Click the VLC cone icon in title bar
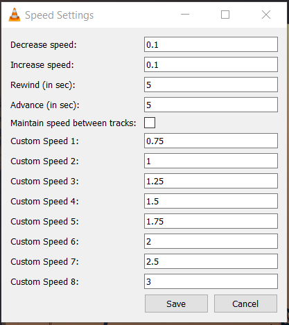Image resolution: width=289 pixels, height=325 pixels. tap(15, 15)
